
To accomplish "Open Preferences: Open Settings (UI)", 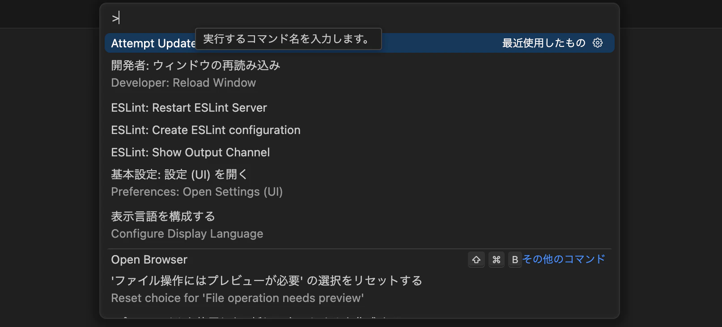I will (x=359, y=183).
